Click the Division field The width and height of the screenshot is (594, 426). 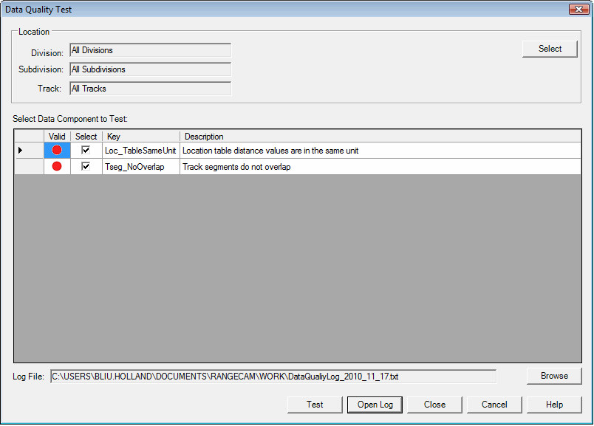[x=150, y=50]
